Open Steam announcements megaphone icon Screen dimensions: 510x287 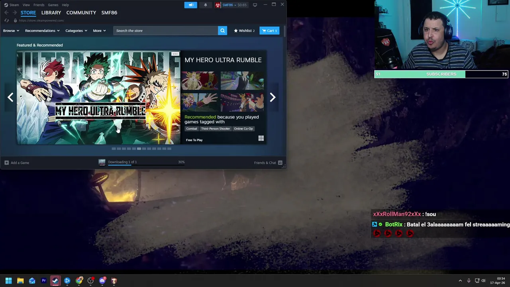tap(191, 5)
